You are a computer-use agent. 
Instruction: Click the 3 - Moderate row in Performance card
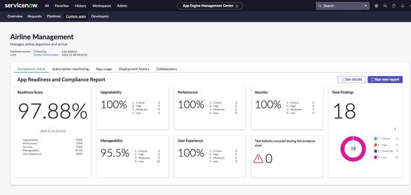click(223, 110)
